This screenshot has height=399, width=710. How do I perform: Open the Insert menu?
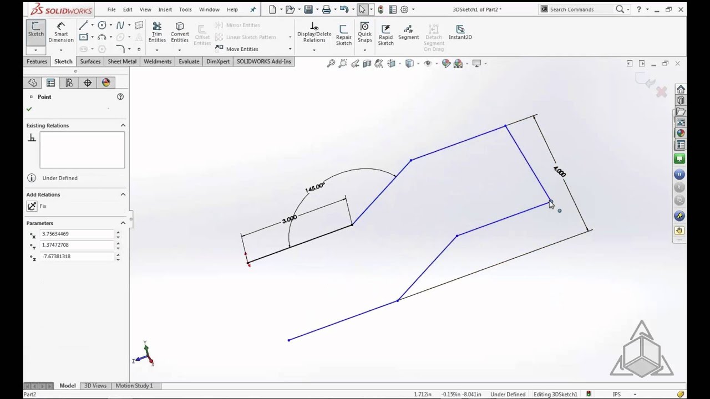pos(165,9)
